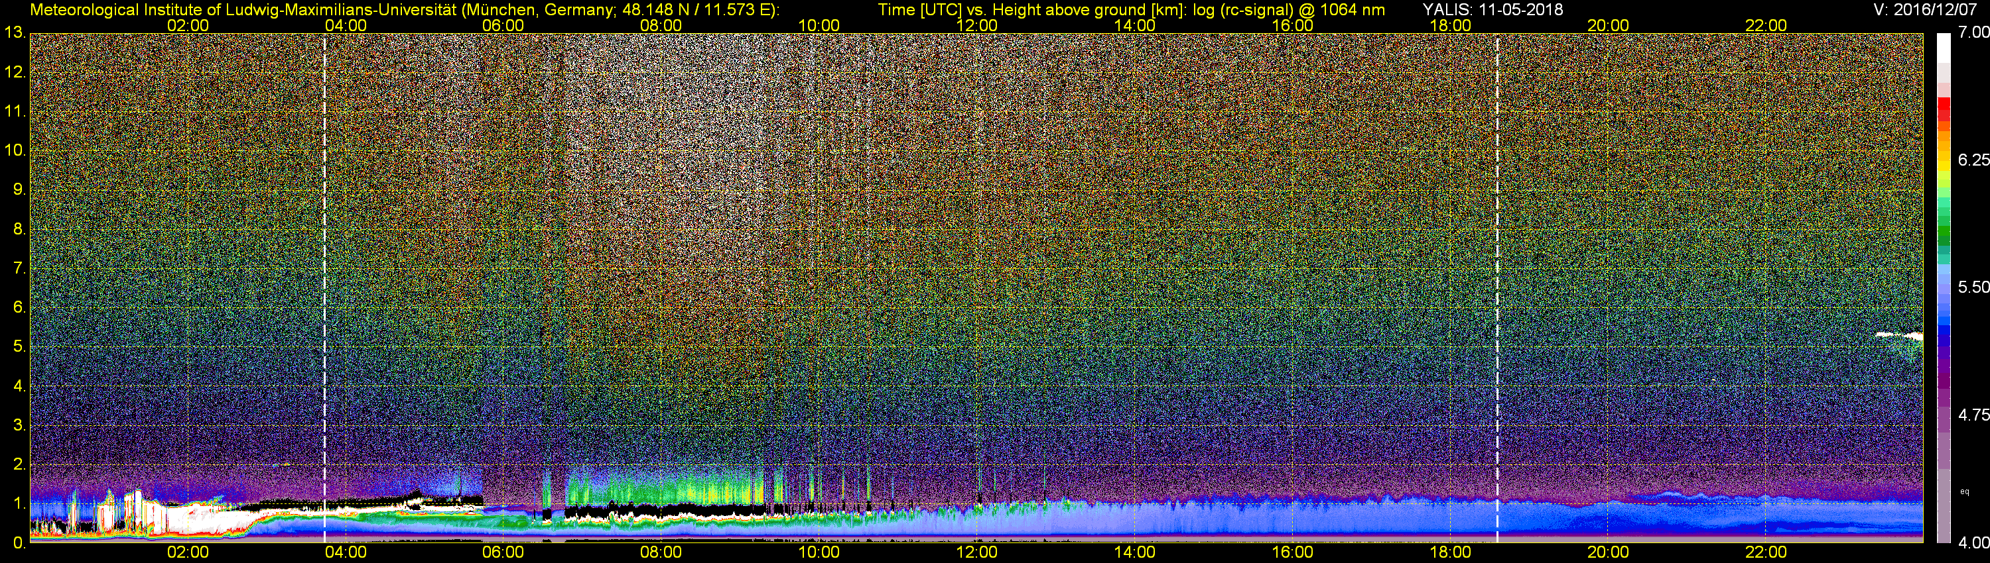Click the 14:00 label on the top time axis
The width and height of the screenshot is (1990, 563).
click(1135, 25)
